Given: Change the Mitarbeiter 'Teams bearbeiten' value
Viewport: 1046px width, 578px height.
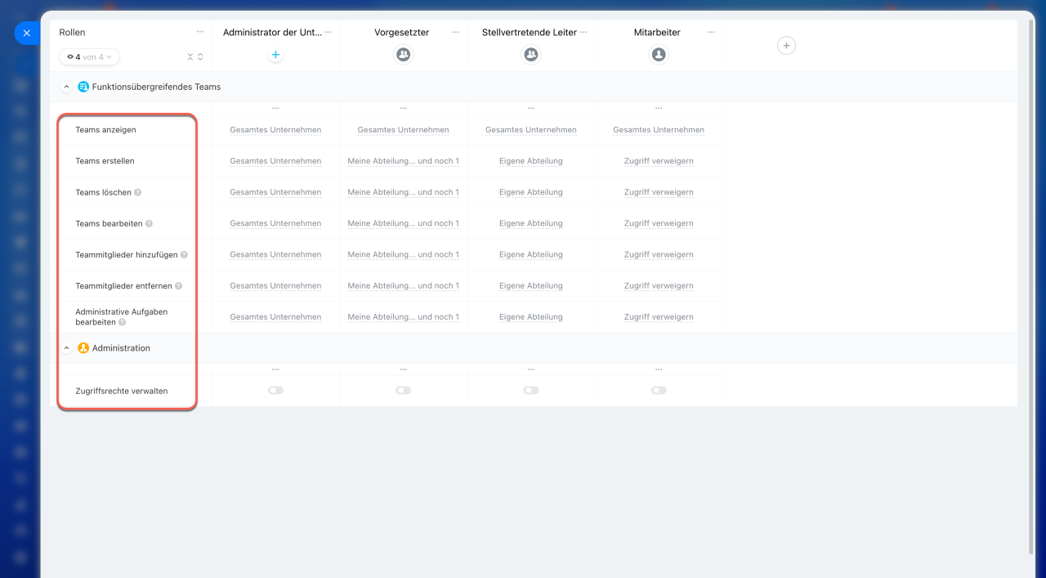Looking at the screenshot, I should point(659,223).
